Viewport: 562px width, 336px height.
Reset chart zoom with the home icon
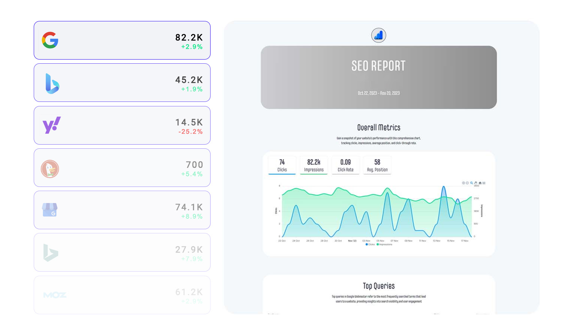[480, 183]
